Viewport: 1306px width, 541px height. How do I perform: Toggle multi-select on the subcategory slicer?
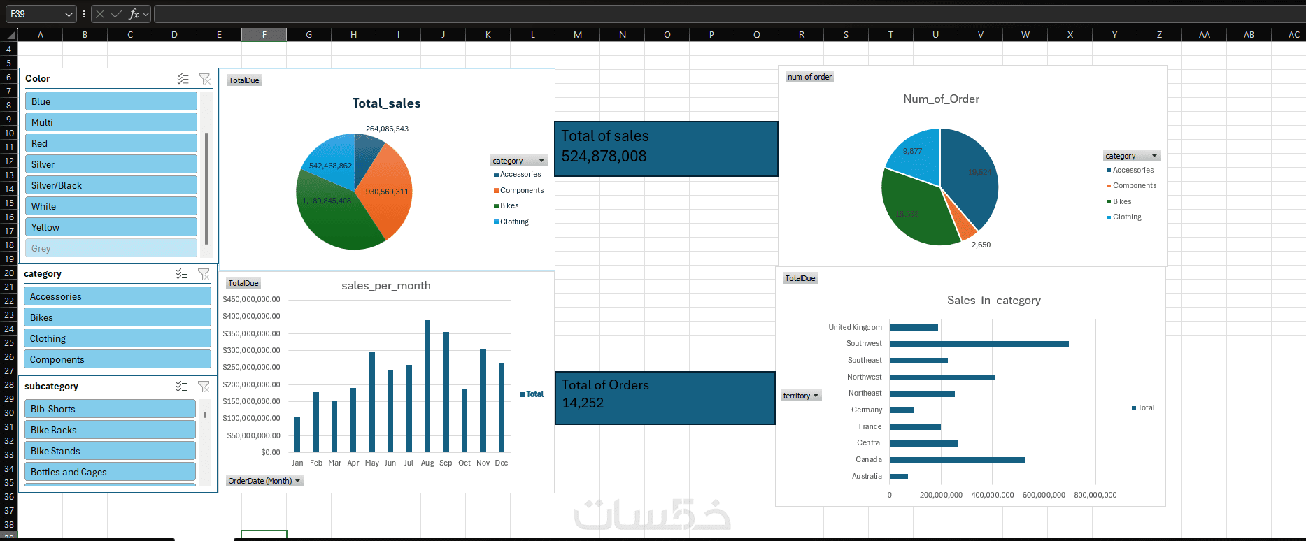pos(182,387)
